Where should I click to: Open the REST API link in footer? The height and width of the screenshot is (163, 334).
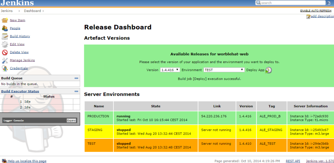(x=293, y=161)
